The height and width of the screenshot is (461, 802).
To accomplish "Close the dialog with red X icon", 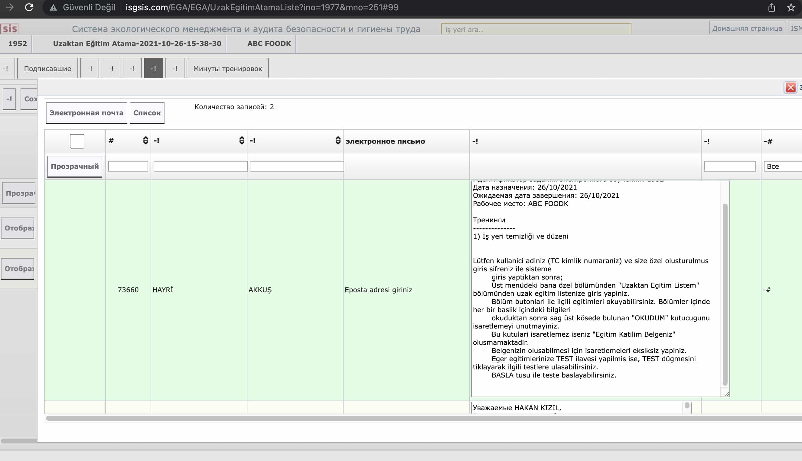I will pyautogui.click(x=790, y=87).
